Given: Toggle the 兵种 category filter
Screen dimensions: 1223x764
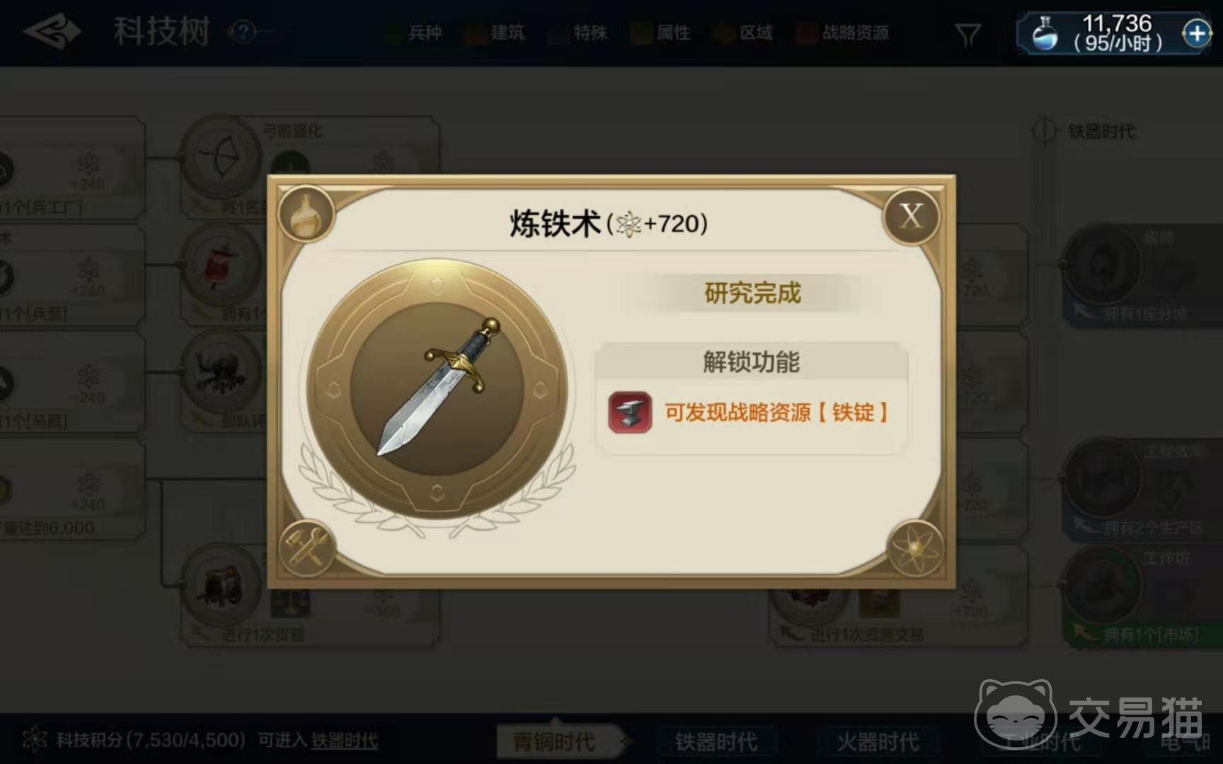Looking at the screenshot, I should click(x=415, y=33).
